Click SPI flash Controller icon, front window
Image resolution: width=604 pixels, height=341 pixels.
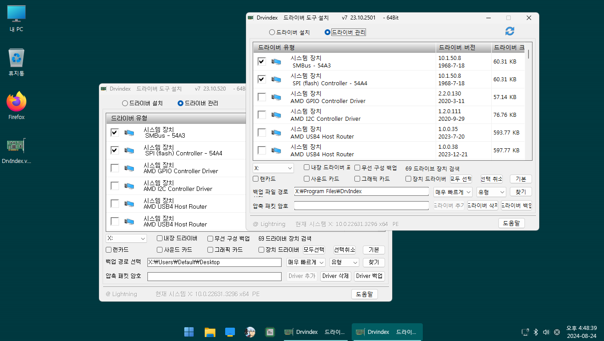[x=276, y=79]
